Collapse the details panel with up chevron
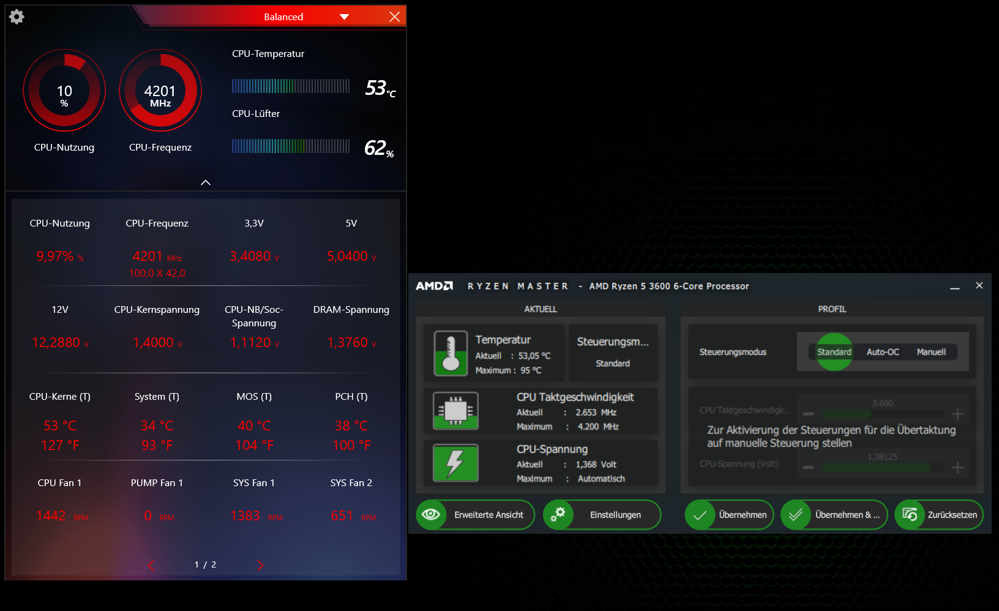The height and width of the screenshot is (611, 999). pos(206,182)
